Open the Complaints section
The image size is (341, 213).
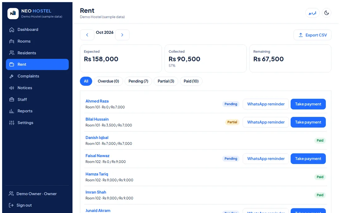[37, 76]
